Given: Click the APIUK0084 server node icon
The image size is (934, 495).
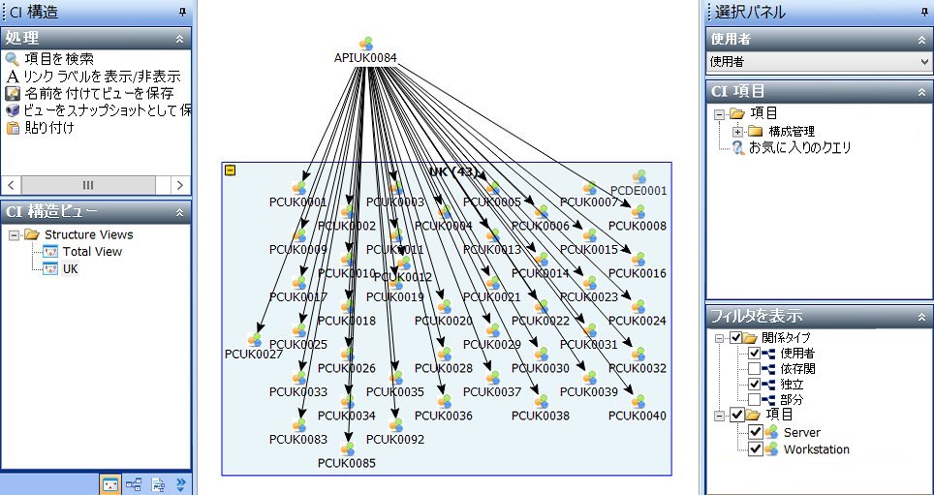Looking at the screenshot, I should [x=365, y=44].
